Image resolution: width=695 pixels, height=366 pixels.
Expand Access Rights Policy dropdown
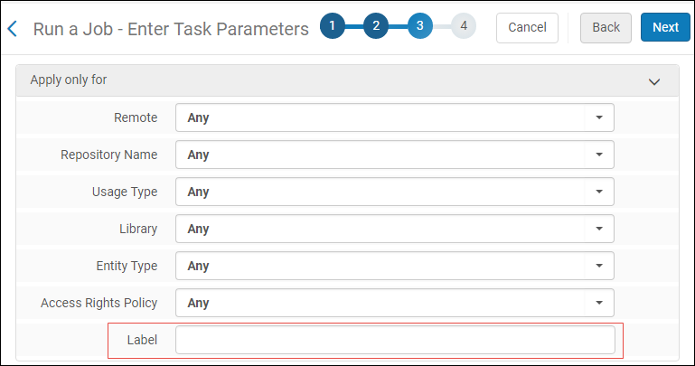point(394,303)
